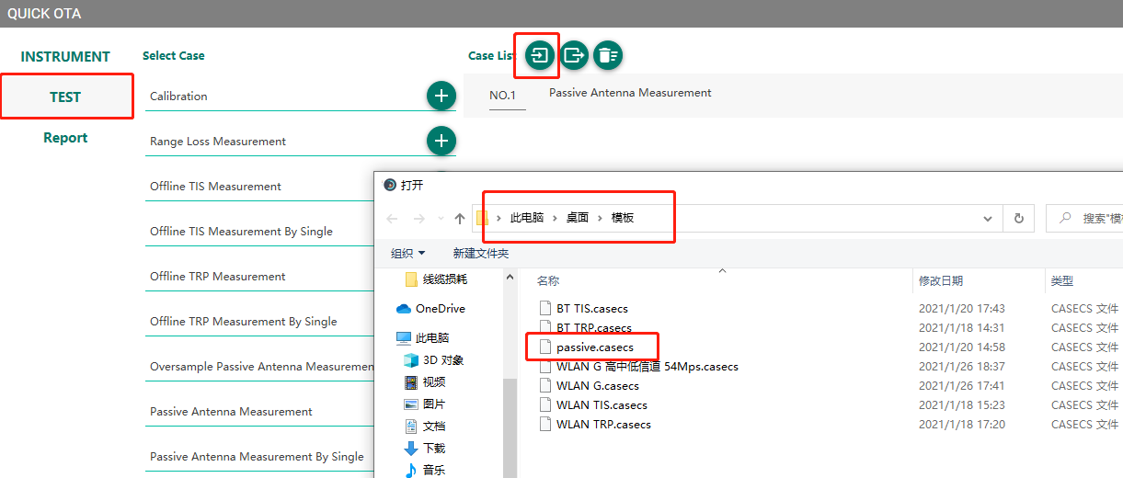Expand the address bar history dropdown
The image size is (1123, 478).
pyautogui.click(x=989, y=219)
